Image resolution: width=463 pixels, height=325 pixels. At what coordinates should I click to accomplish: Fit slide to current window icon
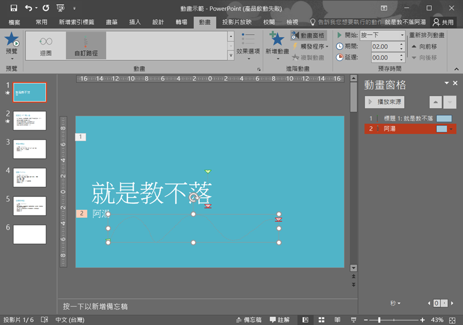click(x=455, y=320)
